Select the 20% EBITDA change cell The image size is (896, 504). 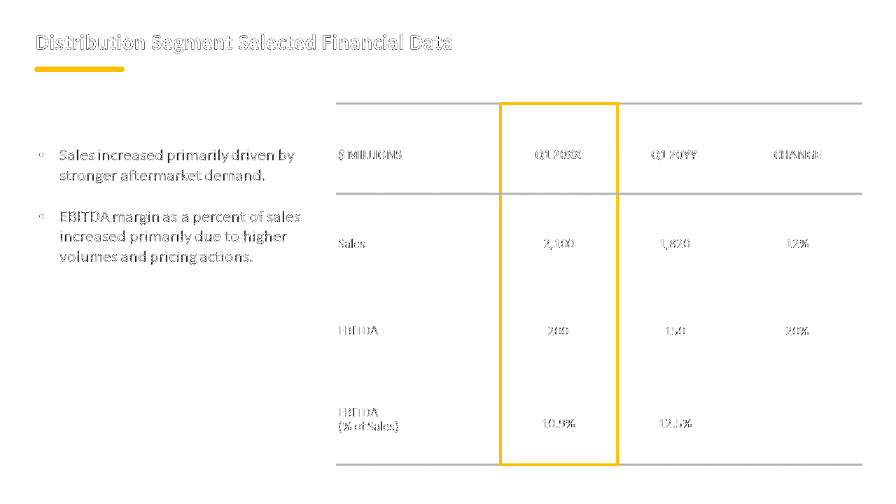point(797,330)
